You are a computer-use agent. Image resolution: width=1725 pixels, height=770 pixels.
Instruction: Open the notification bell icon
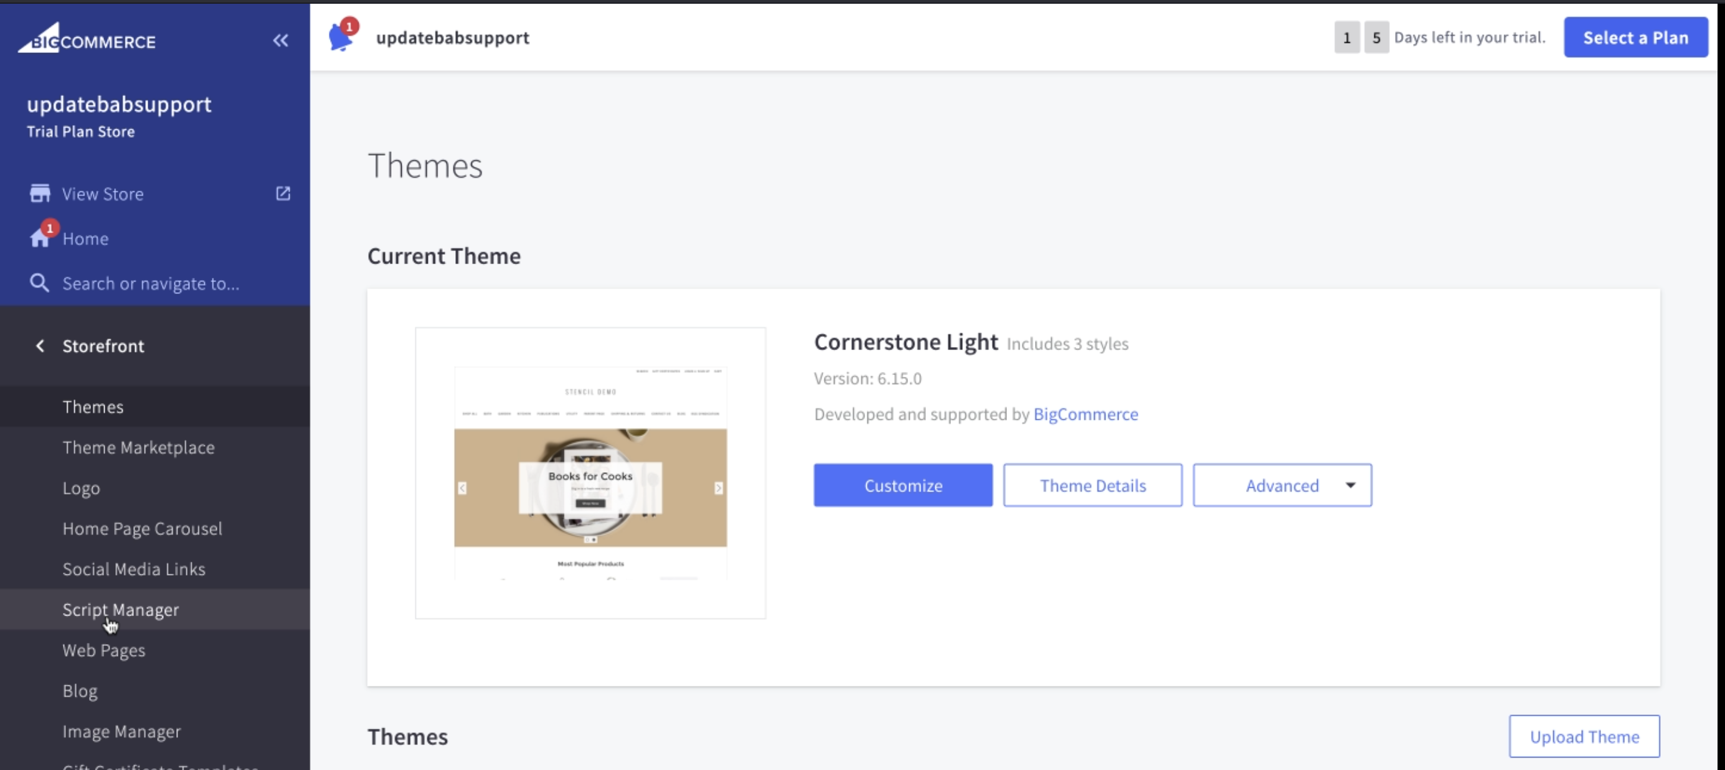(341, 37)
